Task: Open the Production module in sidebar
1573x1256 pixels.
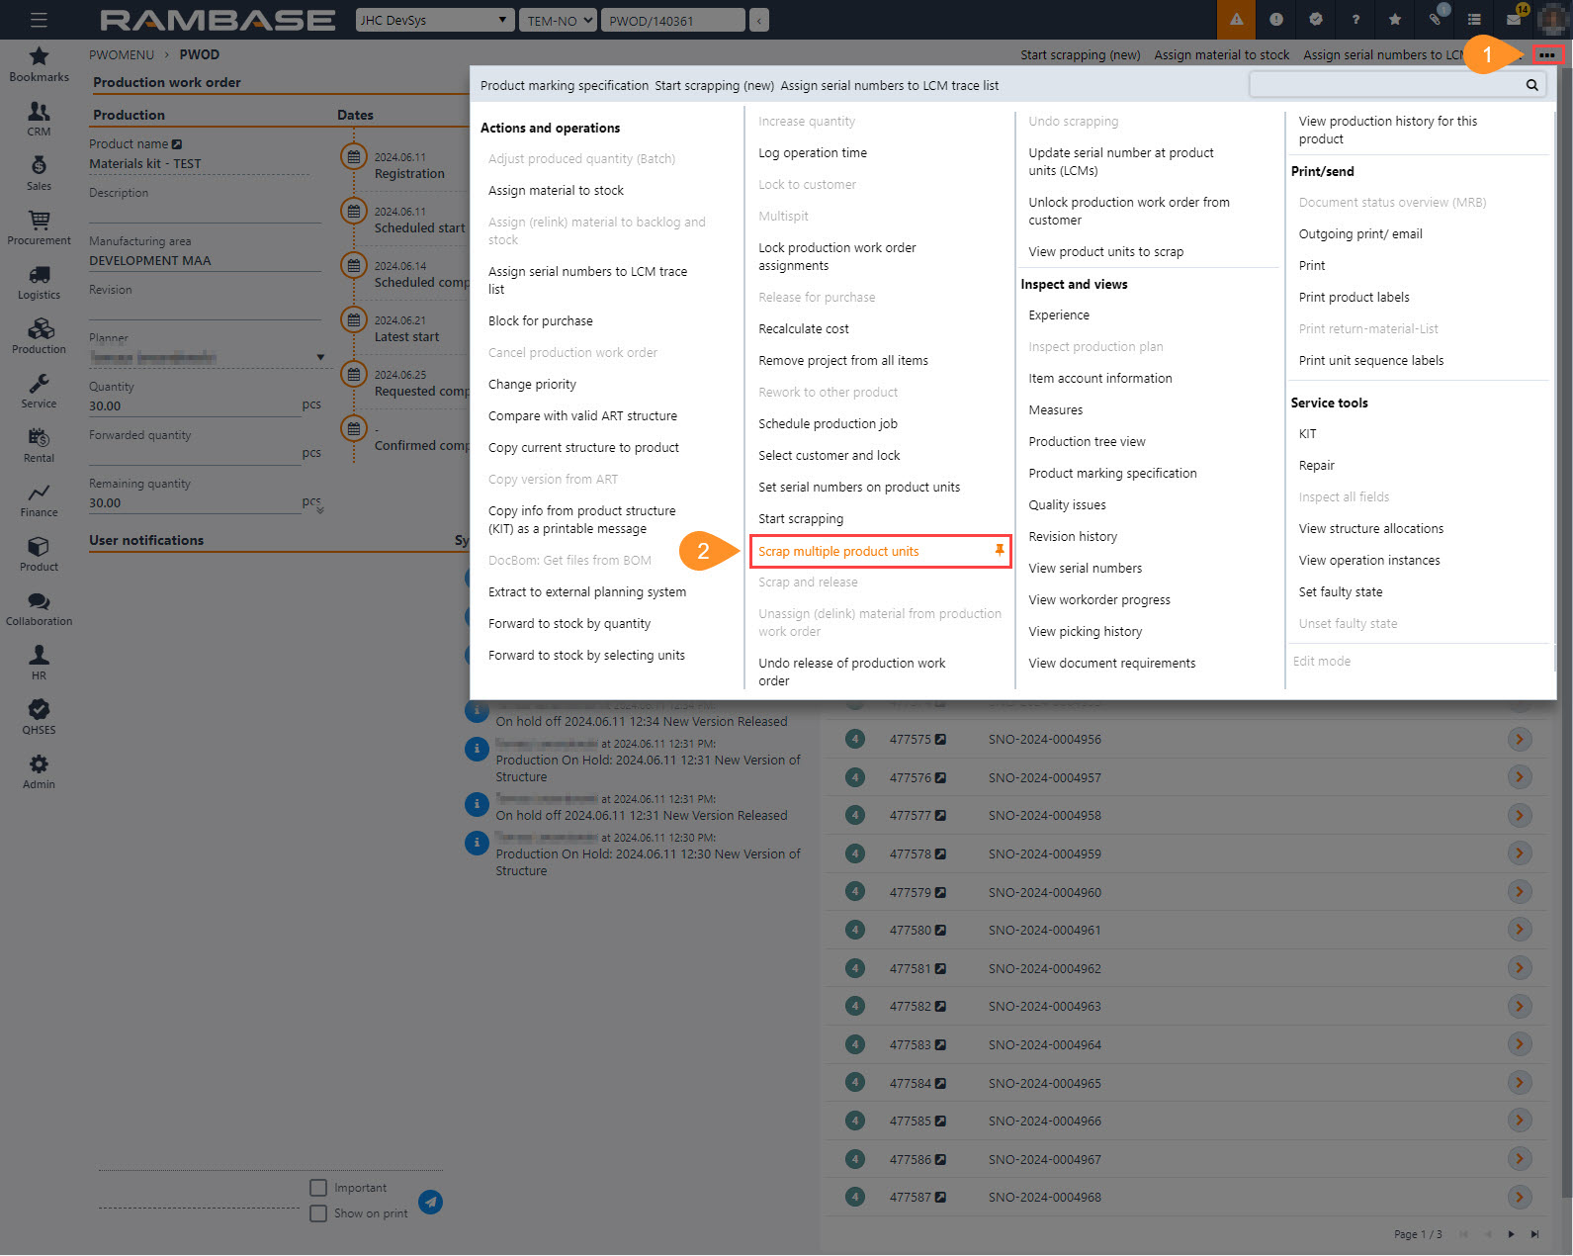Action: click(x=39, y=336)
